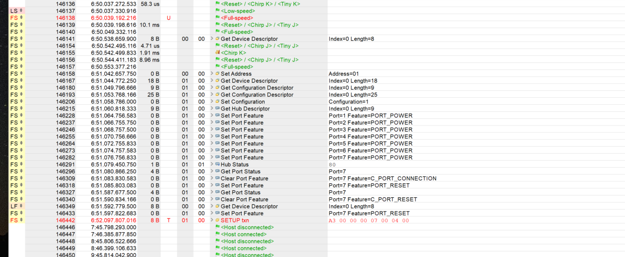Click the flag icon of row 146139 Reset / Chirp J
625x257 pixels.
[217, 25]
